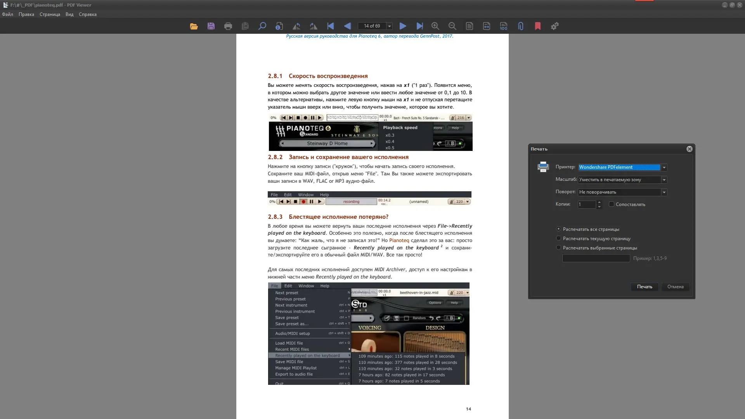Image resolution: width=745 pixels, height=419 pixels.
Task: Choose 'Распечатать выбранные страницы' option
Action: coord(559,247)
